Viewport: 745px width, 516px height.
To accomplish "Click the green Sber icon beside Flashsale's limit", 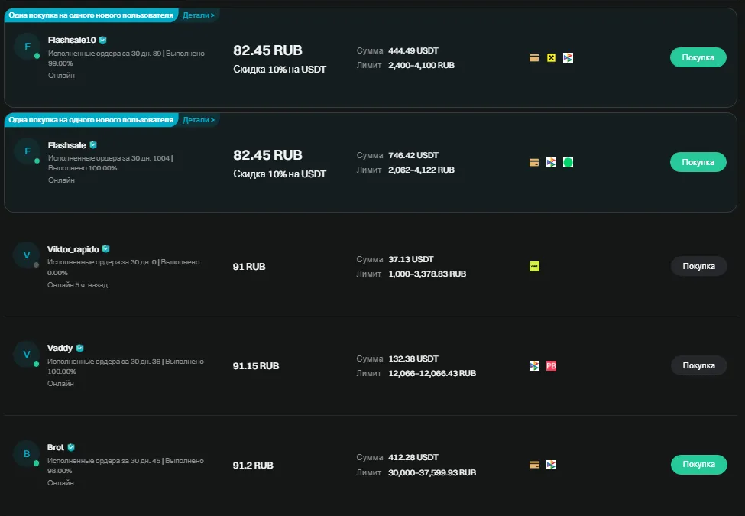I will [x=568, y=162].
